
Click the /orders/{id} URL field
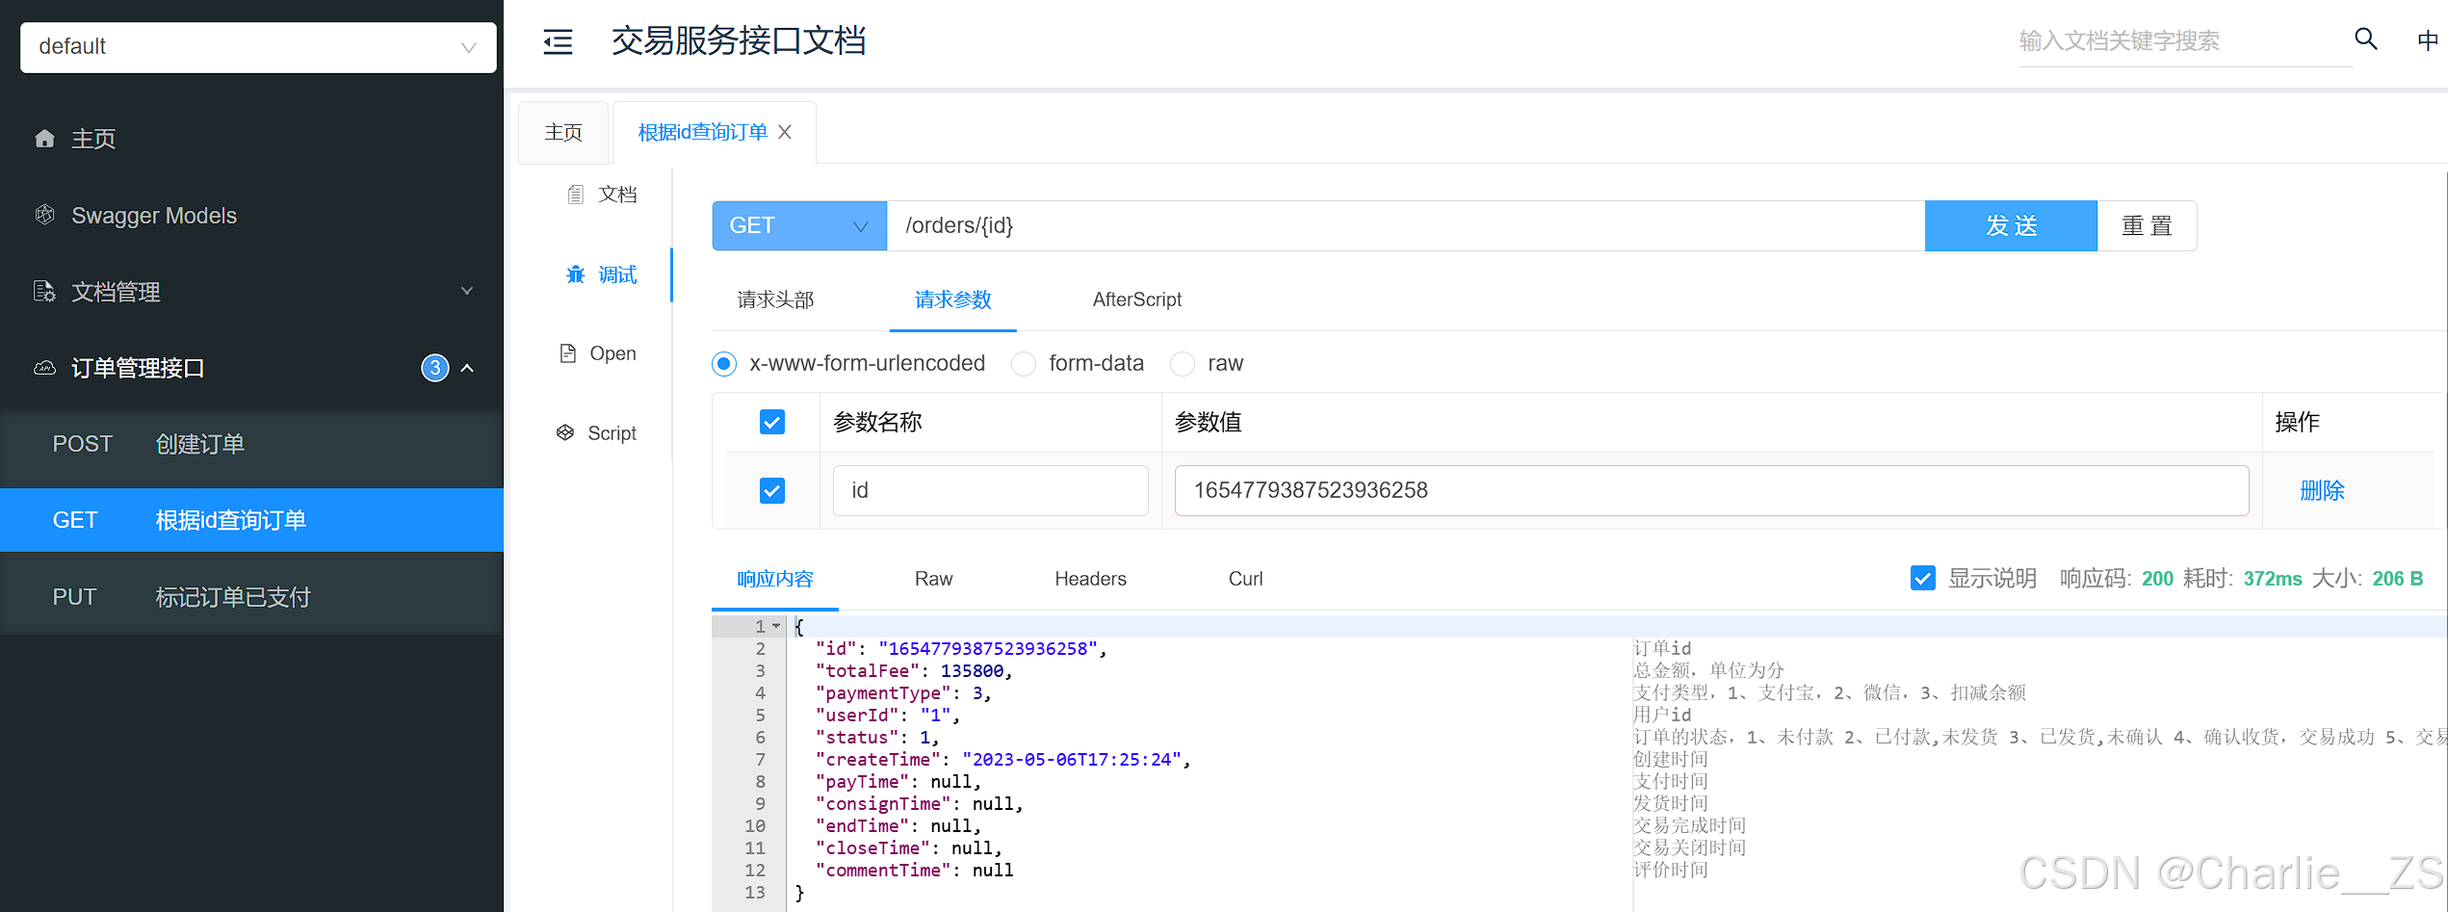click(1405, 225)
